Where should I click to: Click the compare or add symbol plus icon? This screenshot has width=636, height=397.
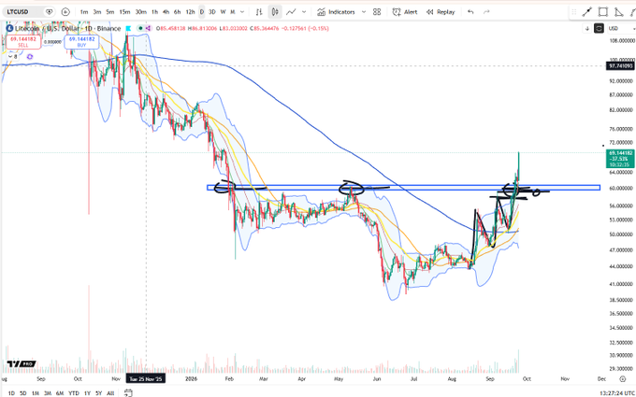coord(65,12)
